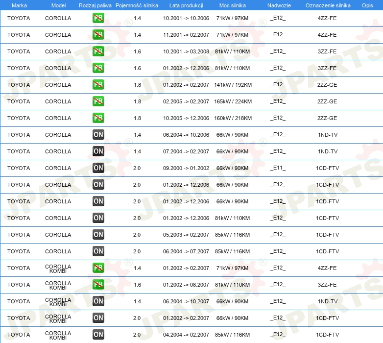Click diesel ON icon in 06.2004 -> 10.2007 Kombi row
This screenshot has width=383, height=343.
click(98, 301)
